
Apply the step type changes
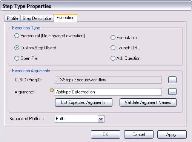point(172,134)
